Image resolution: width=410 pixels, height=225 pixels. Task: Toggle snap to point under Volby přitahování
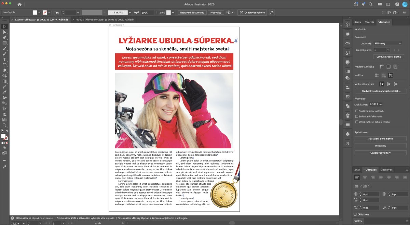pyautogui.click(x=382, y=84)
